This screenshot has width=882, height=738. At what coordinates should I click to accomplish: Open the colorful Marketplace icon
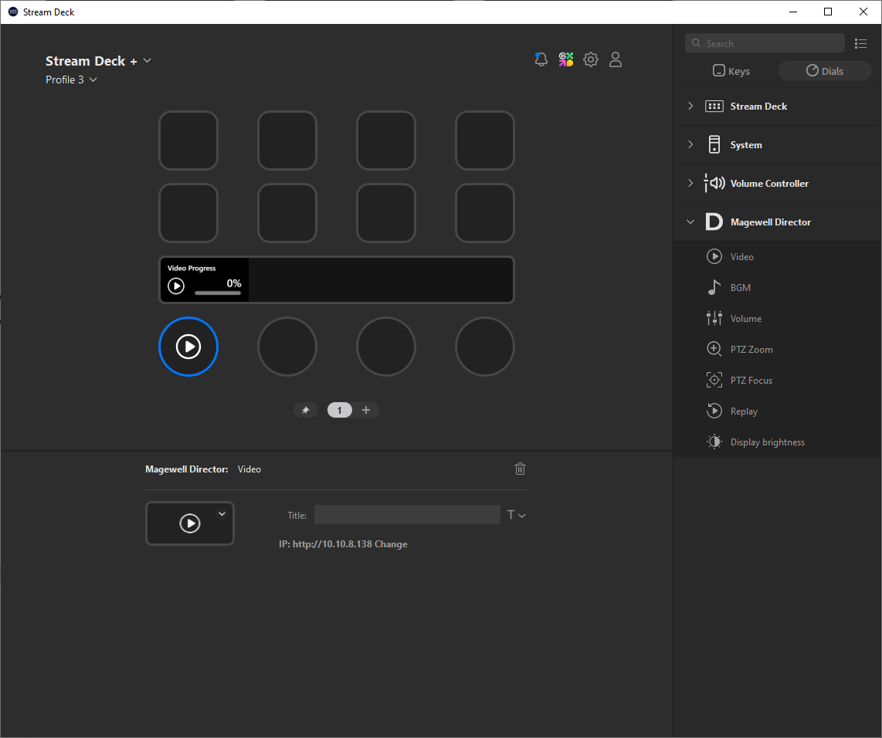point(566,59)
